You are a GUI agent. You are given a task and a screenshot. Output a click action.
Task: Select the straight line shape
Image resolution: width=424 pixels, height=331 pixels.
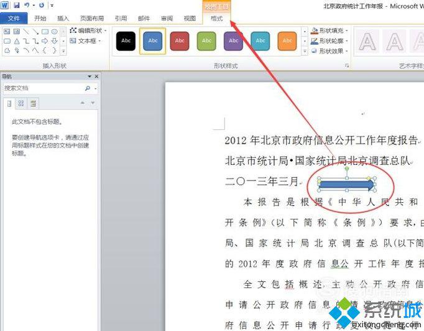pyautogui.click(x=26, y=32)
